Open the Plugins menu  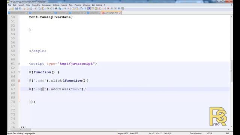pyautogui.click(x=78, y=5)
